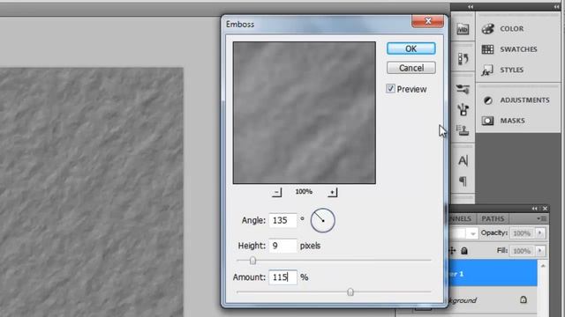Open the Brush presets panel icon
Screen dimensions: 565x317
click(463, 88)
